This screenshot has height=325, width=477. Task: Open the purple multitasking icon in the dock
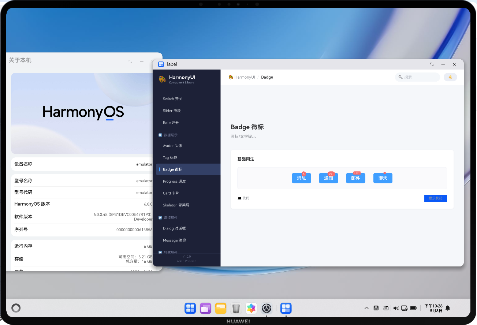[206, 308]
